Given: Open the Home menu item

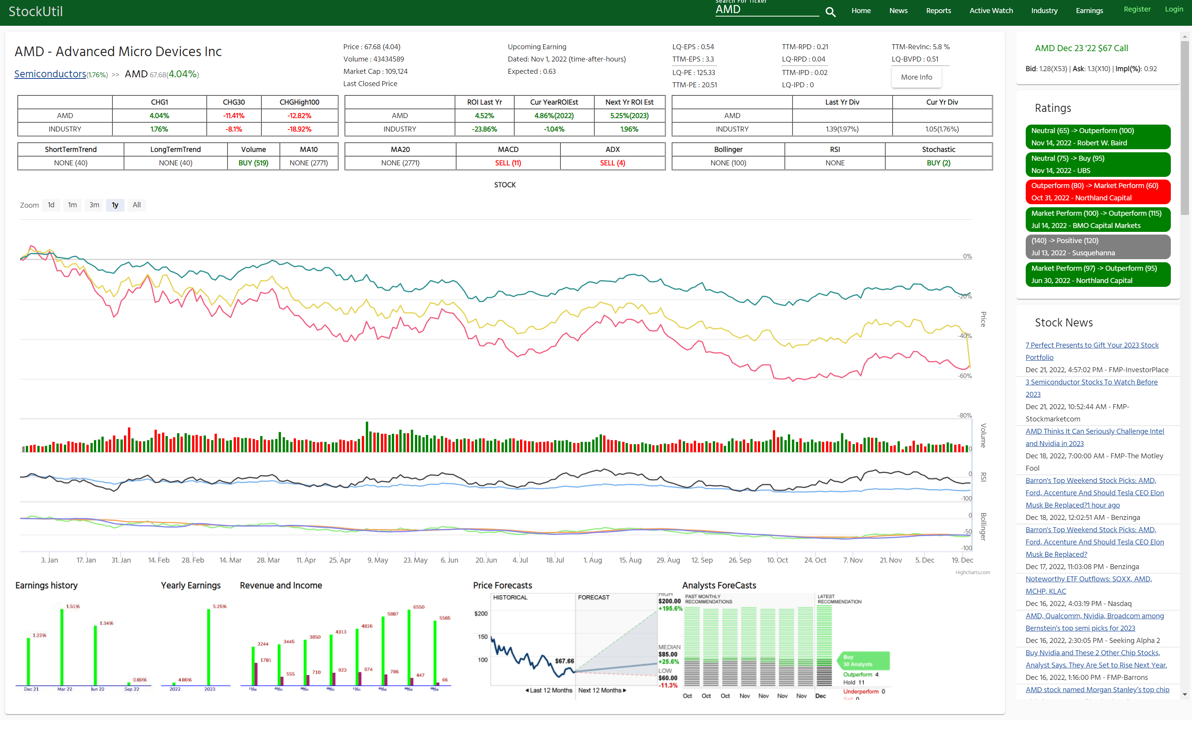Looking at the screenshot, I should [861, 11].
